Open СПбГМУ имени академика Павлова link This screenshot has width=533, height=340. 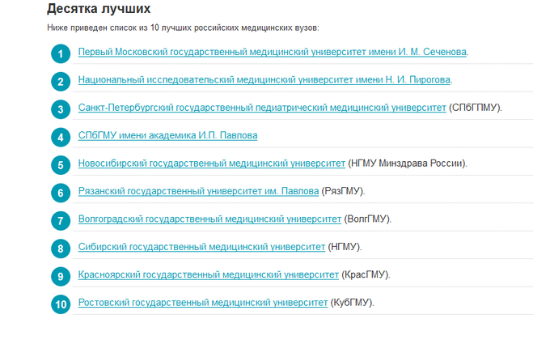(x=167, y=135)
